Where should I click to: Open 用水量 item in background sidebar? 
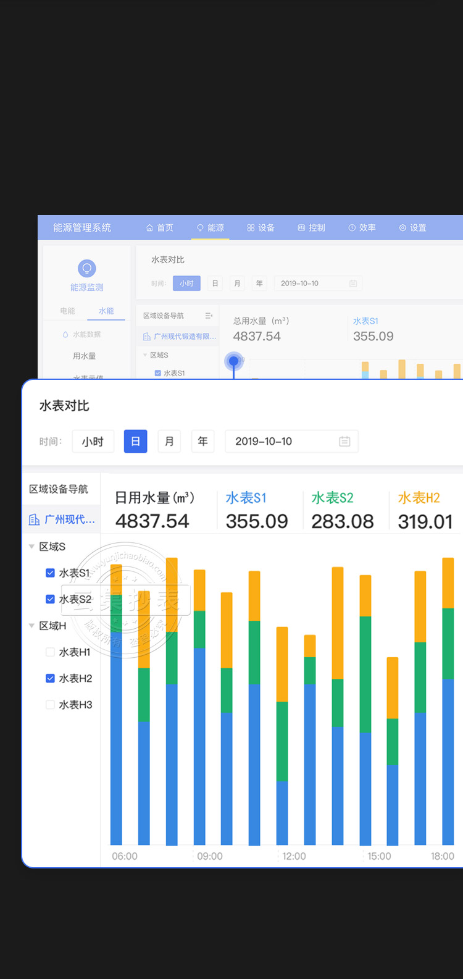[85, 356]
